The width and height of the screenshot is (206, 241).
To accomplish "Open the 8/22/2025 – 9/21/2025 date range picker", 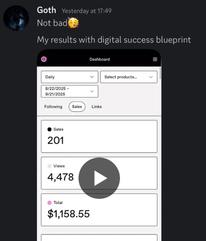I will click(x=69, y=91).
